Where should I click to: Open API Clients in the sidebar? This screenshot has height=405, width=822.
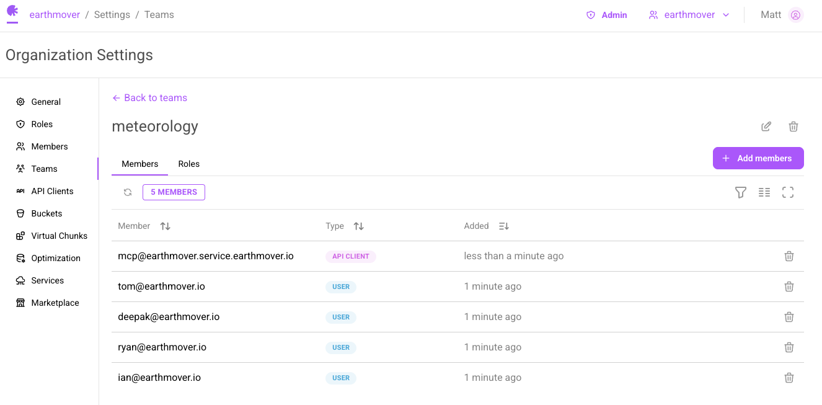(53, 191)
